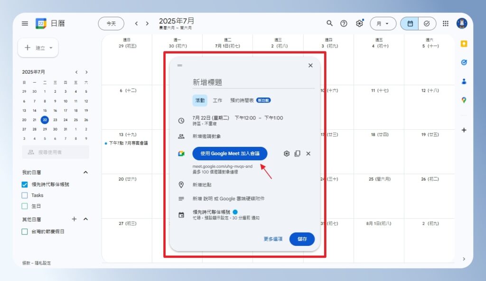This screenshot has height=281, width=486.
Task: Select day 22 in mini calendar
Action: click(x=45, y=120)
